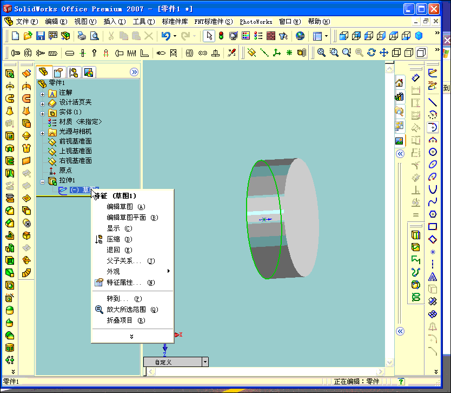Choose 退回 (E) in context menu
The width and height of the screenshot is (451, 393).
click(132, 250)
